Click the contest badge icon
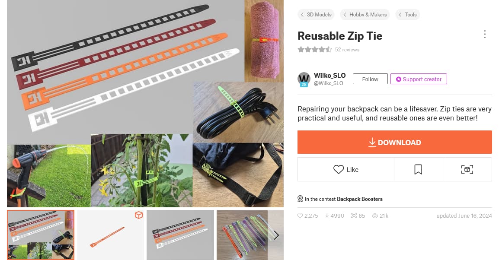 (x=300, y=199)
